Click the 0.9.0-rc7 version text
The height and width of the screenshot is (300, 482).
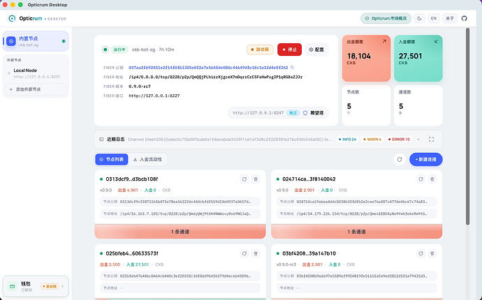pyautogui.click(x=140, y=87)
